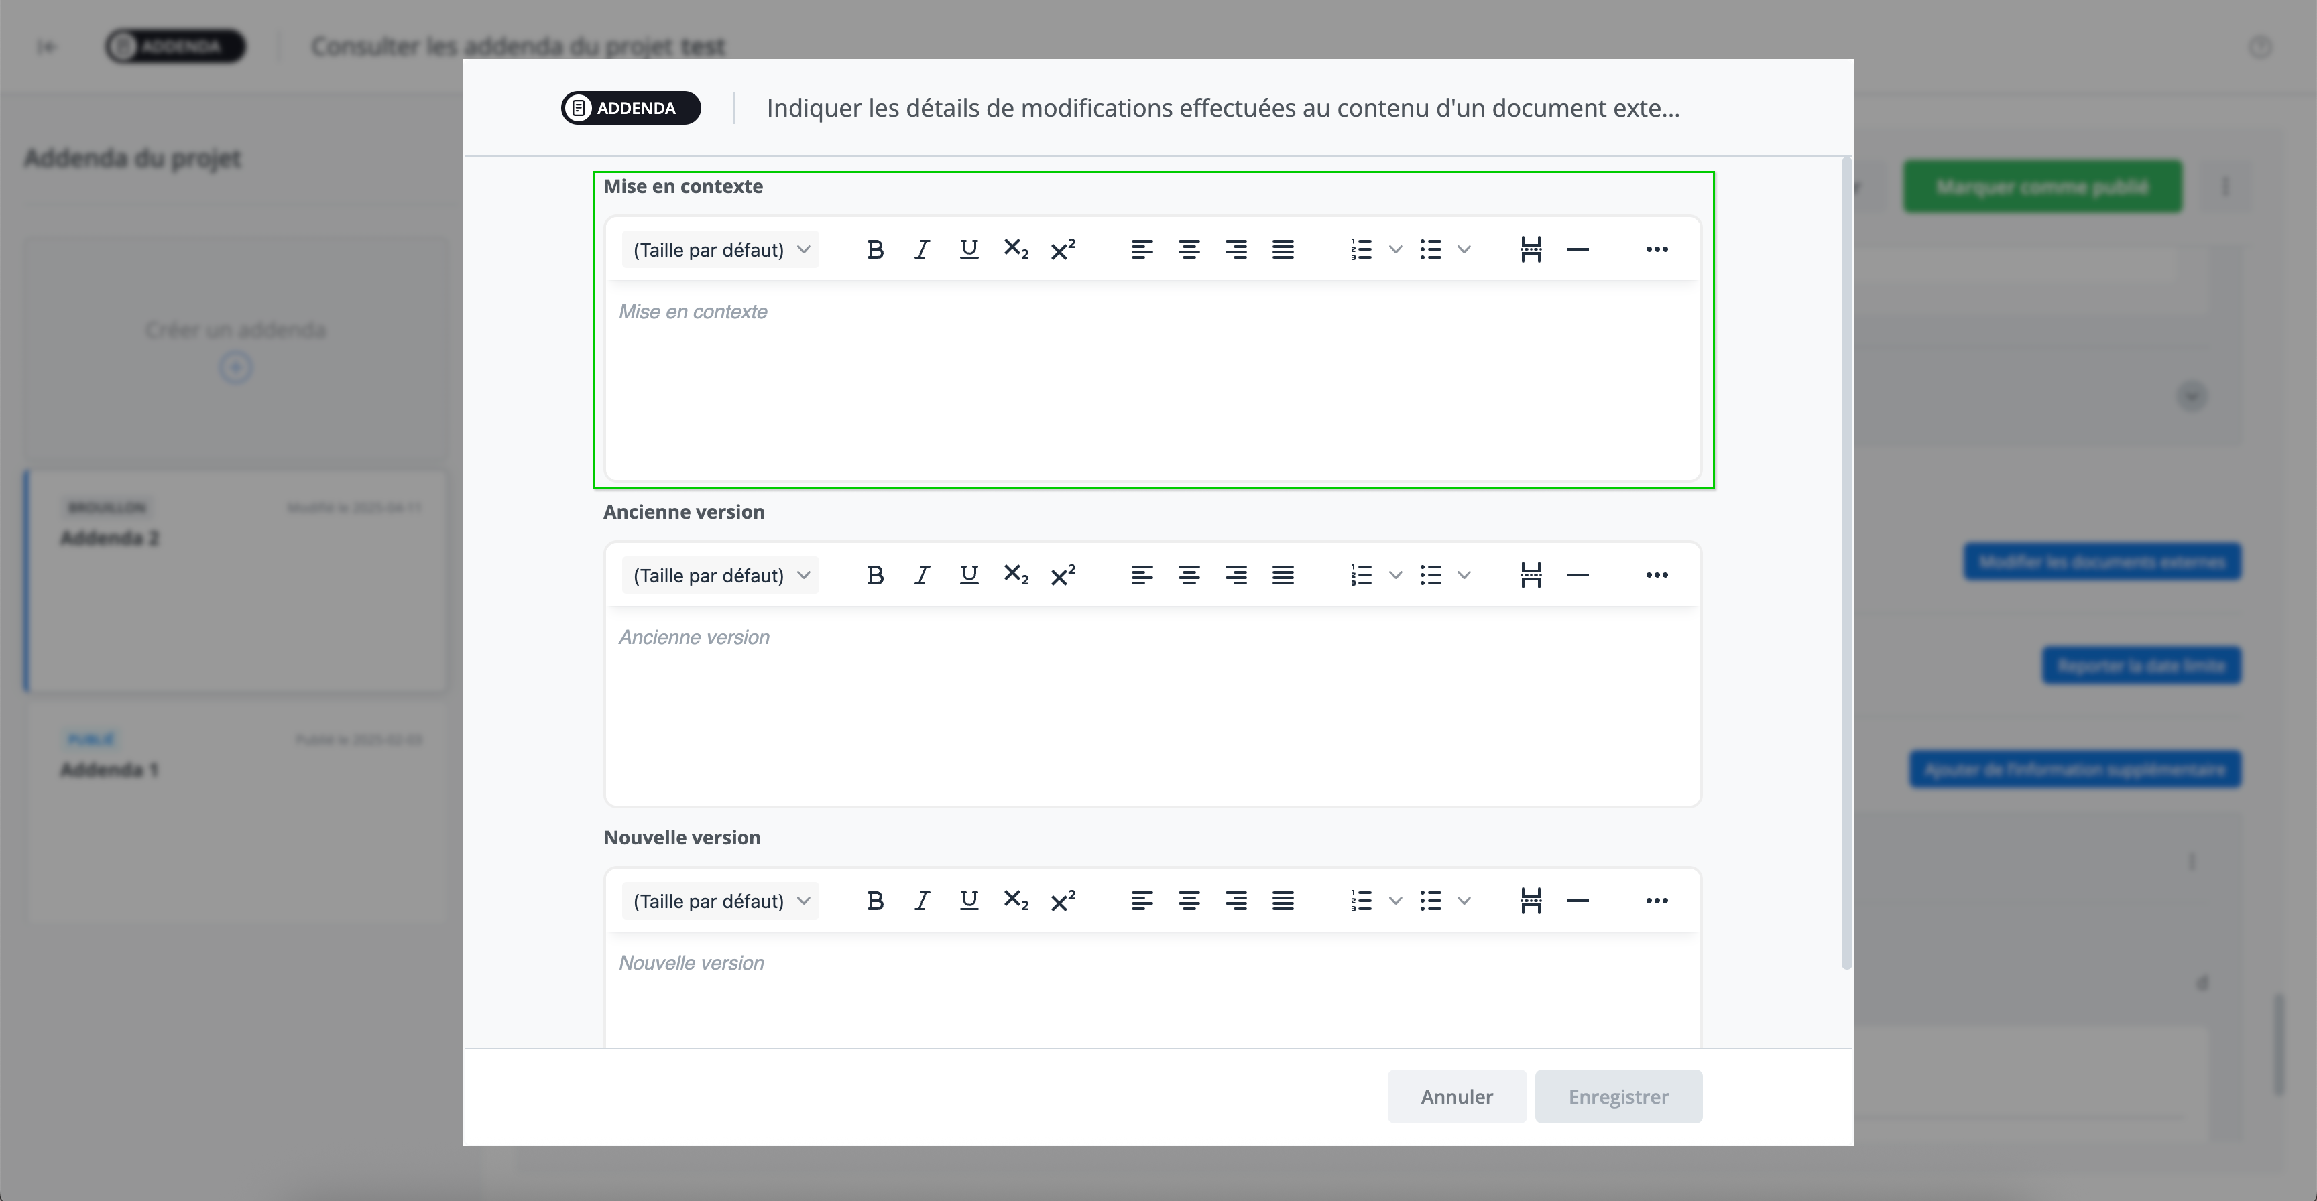The width and height of the screenshot is (2317, 1201).
Task: Justify text in Nouvelle version toolbar
Action: point(1283,901)
